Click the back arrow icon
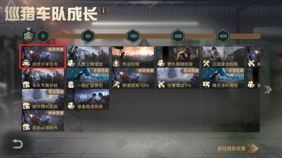 click(17, 144)
